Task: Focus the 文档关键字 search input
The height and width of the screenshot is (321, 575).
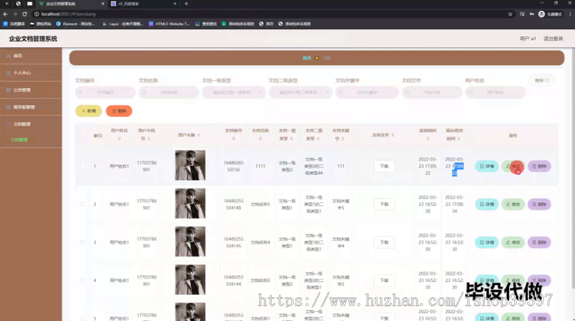Action: (x=367, y=93)
